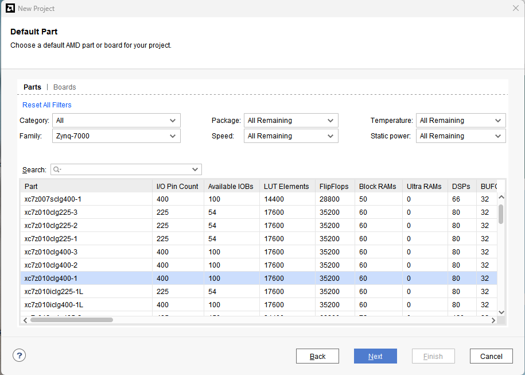
Task: Go to previous step with Back
Action: tap(317, 356)
